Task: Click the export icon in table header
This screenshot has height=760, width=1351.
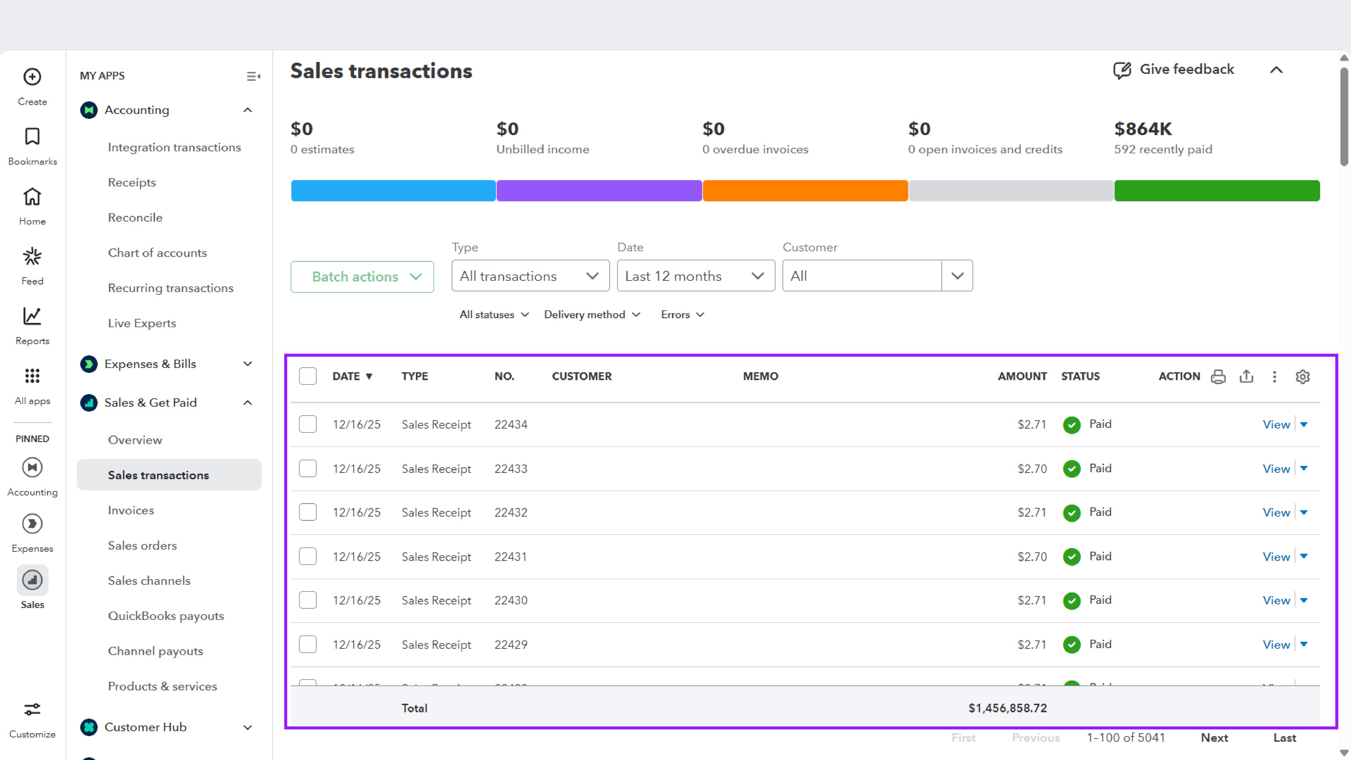Action: click(1246, 376)
